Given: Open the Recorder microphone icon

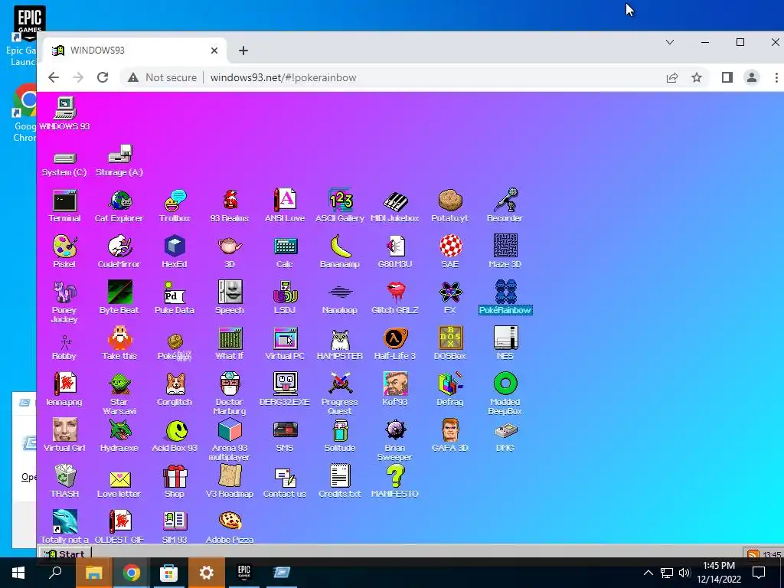Looking at the screenshot, I should 505,201.
